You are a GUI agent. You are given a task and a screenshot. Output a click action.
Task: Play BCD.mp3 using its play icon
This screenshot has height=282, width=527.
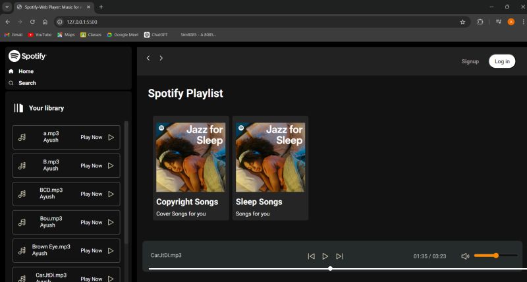(x=111, y=194)
